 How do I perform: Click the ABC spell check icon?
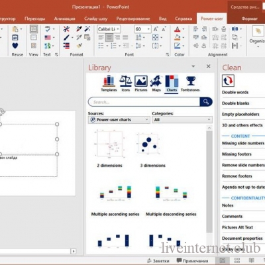[x=48, y=29]
